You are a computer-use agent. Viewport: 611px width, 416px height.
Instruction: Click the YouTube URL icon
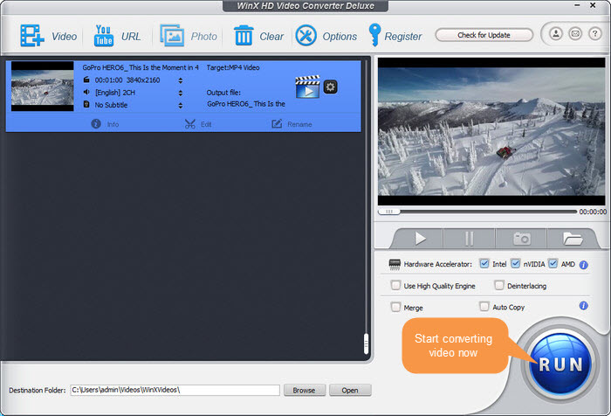[104, 36]
